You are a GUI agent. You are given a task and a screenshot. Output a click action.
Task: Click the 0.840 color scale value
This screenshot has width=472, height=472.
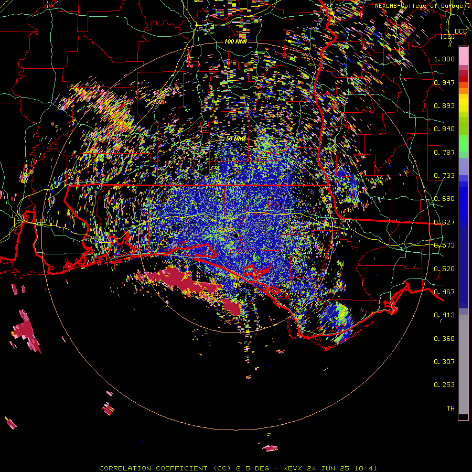(444, 129)
